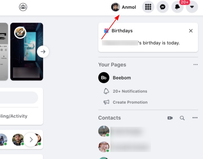This screenshot has width=203, height=159.
Task: Select the Feeling/Activity option
Action: click(14, 116)
